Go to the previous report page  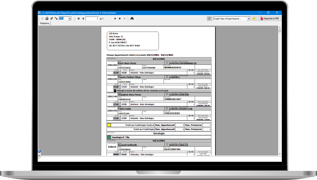point(83,18)
